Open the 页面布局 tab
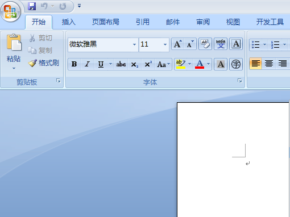The image size is (290, 217). click(x=106, y=22)
